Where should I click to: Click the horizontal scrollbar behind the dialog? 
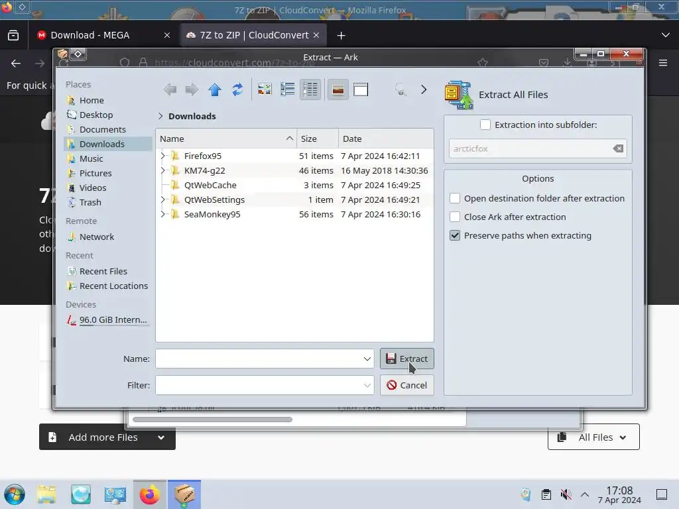point(213,420)
